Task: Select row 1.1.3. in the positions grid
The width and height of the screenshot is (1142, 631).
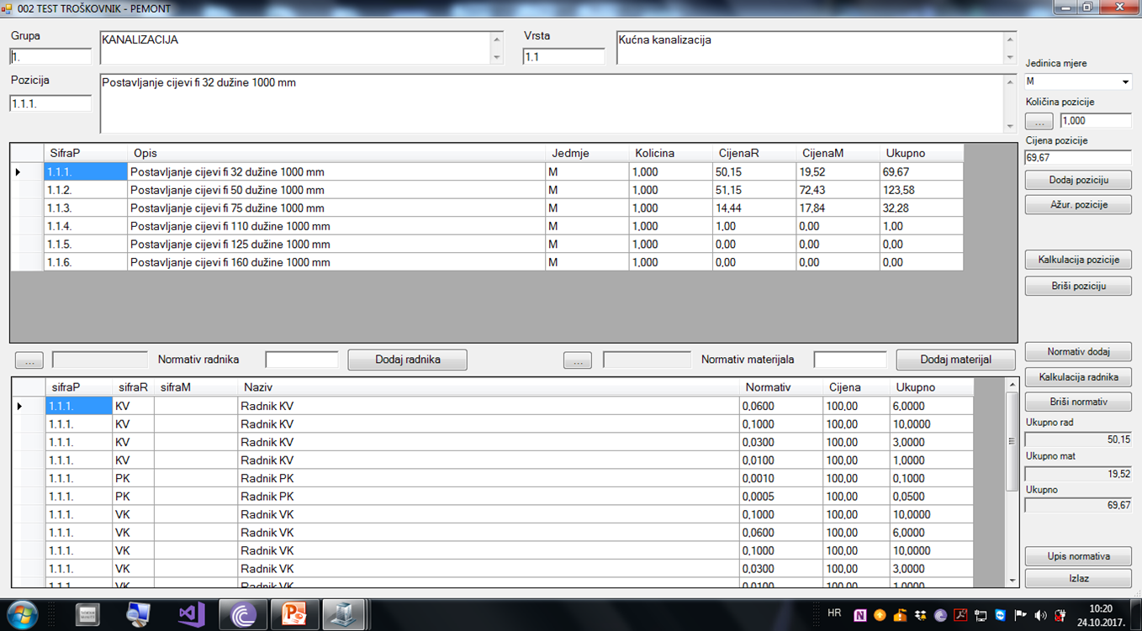Action: coord(84,208)
